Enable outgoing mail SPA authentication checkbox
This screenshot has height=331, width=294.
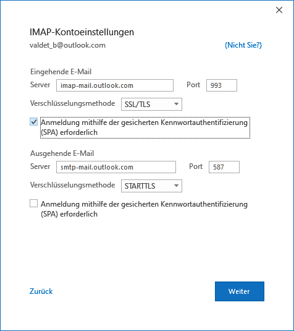click(x=34, y=204)
